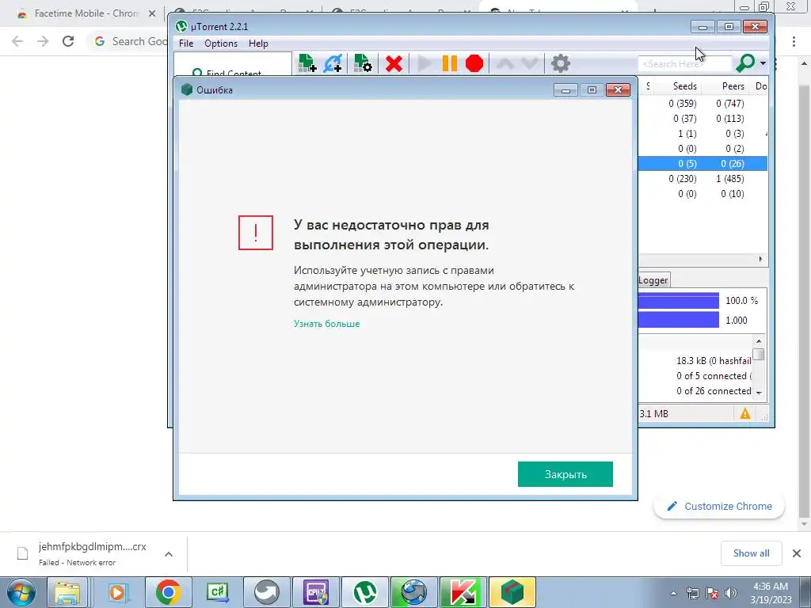Click the yellow warning status bar icon
Image resolution: width=811 pixels, height=608 pixels.
[744, 413]
